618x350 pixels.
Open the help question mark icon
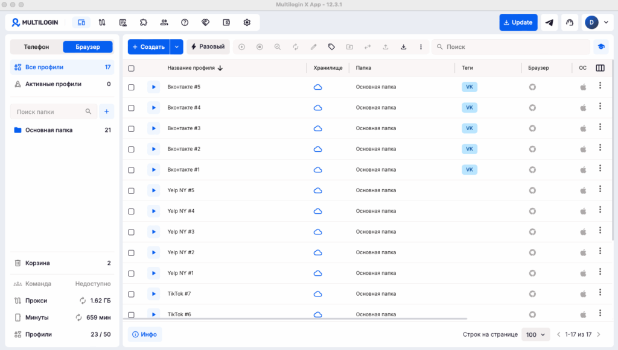185,22
